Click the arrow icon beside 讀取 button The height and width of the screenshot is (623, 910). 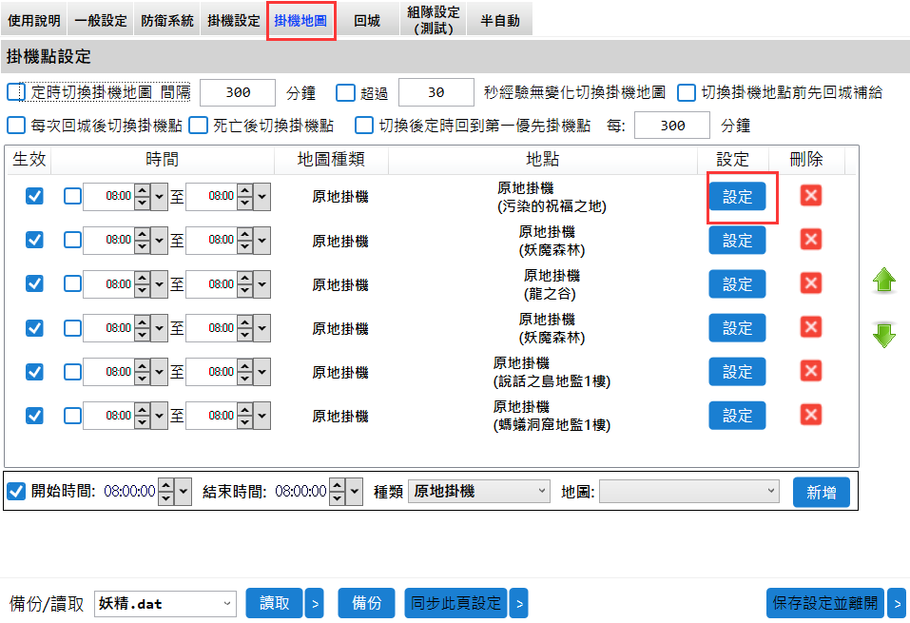click(315, 603)
